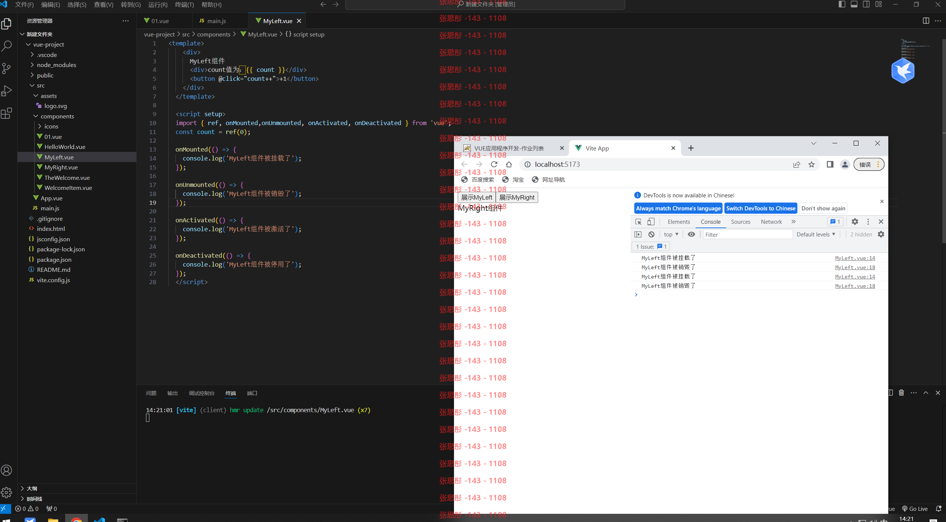Image resolution: width=946 pixels, height=522 pixels.
Task: Open the Explorer view in activity bar
Action: click(7, 23)
